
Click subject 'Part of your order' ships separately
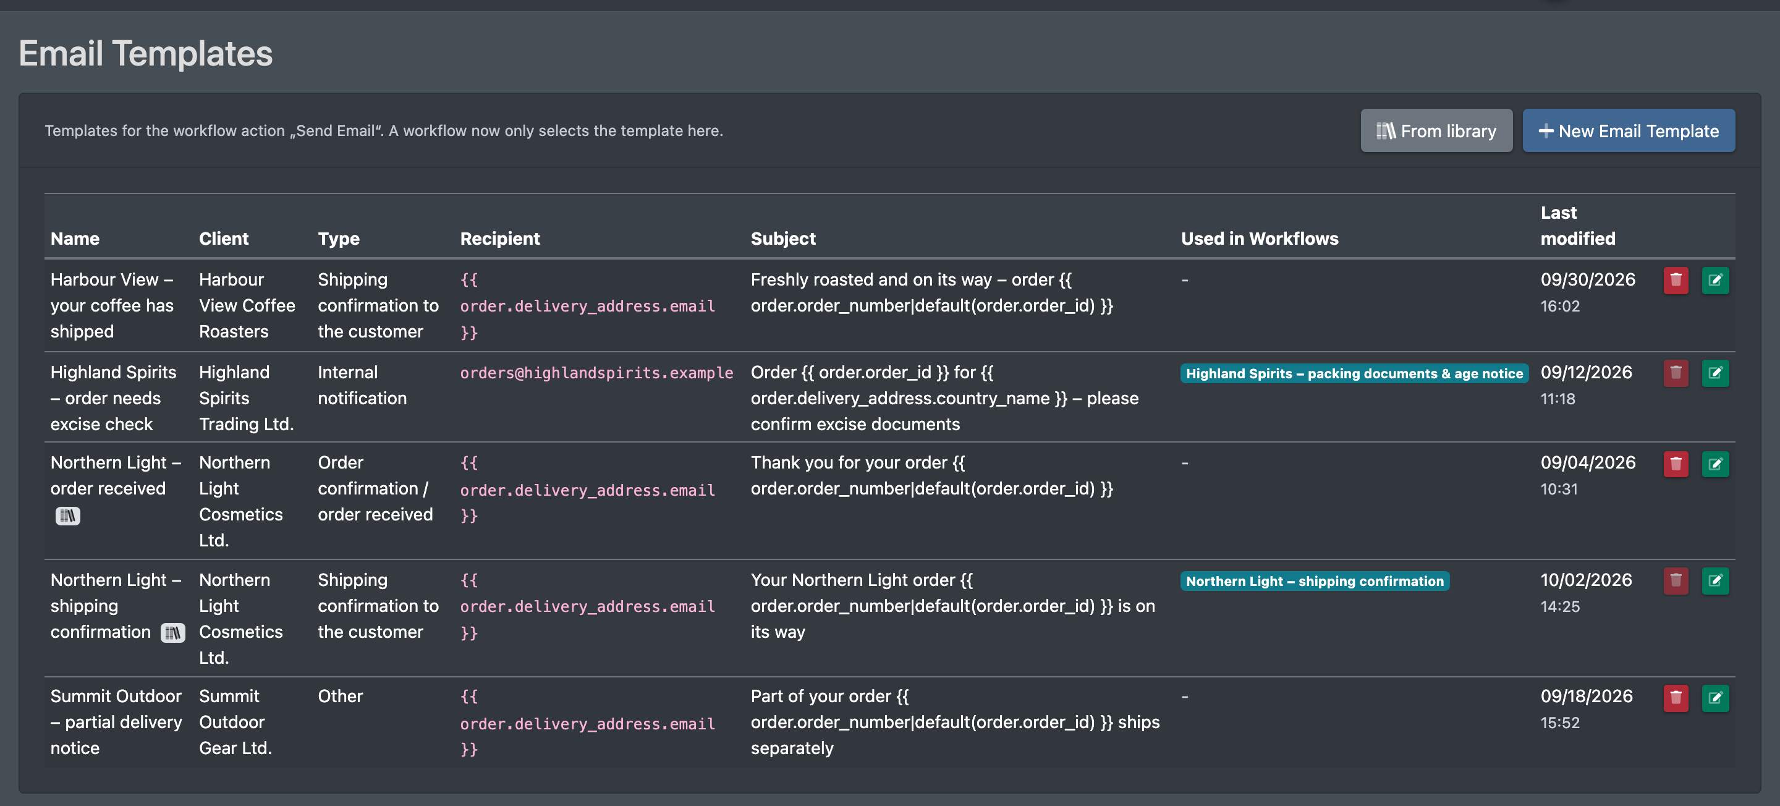(955, 723)
